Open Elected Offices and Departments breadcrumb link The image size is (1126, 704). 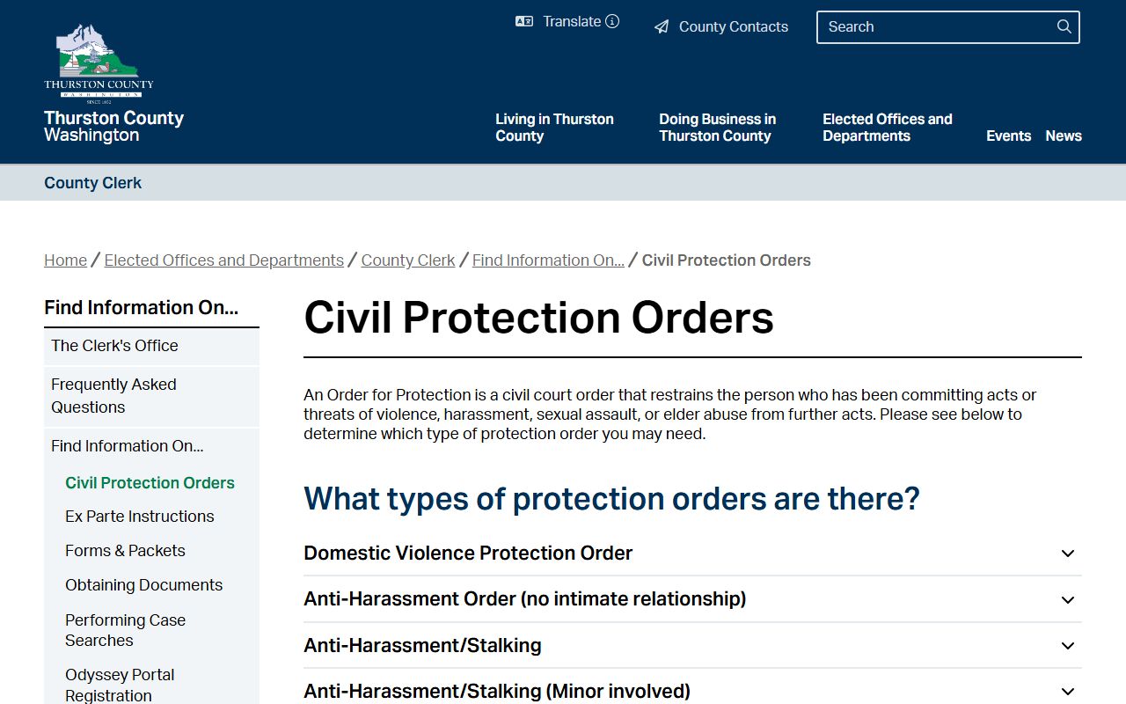pos(224,260)
